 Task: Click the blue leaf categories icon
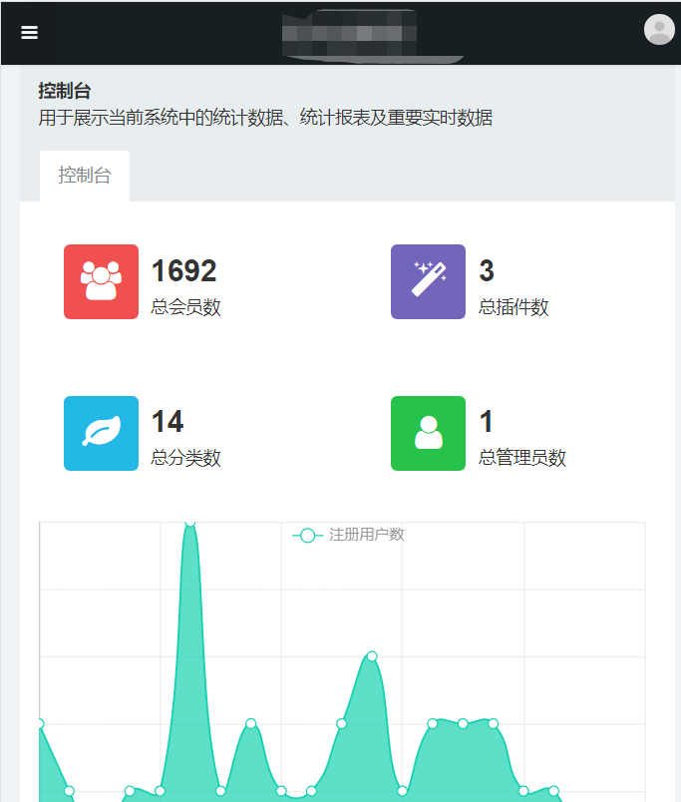pyautogui.click(x=101, y=433)
